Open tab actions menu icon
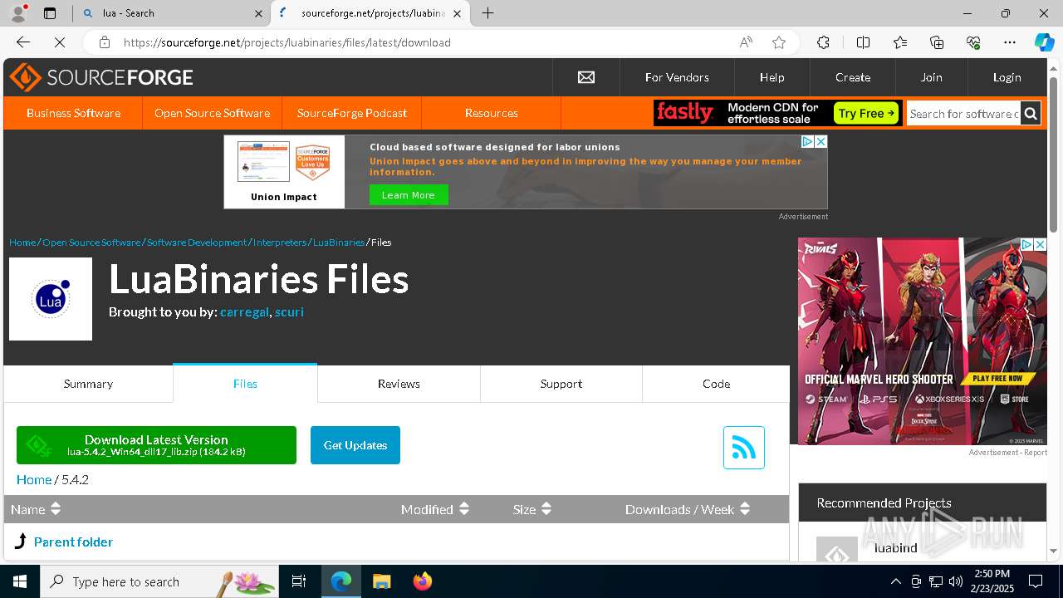This screenshot has height=598, width=1063. pos(50,13)
